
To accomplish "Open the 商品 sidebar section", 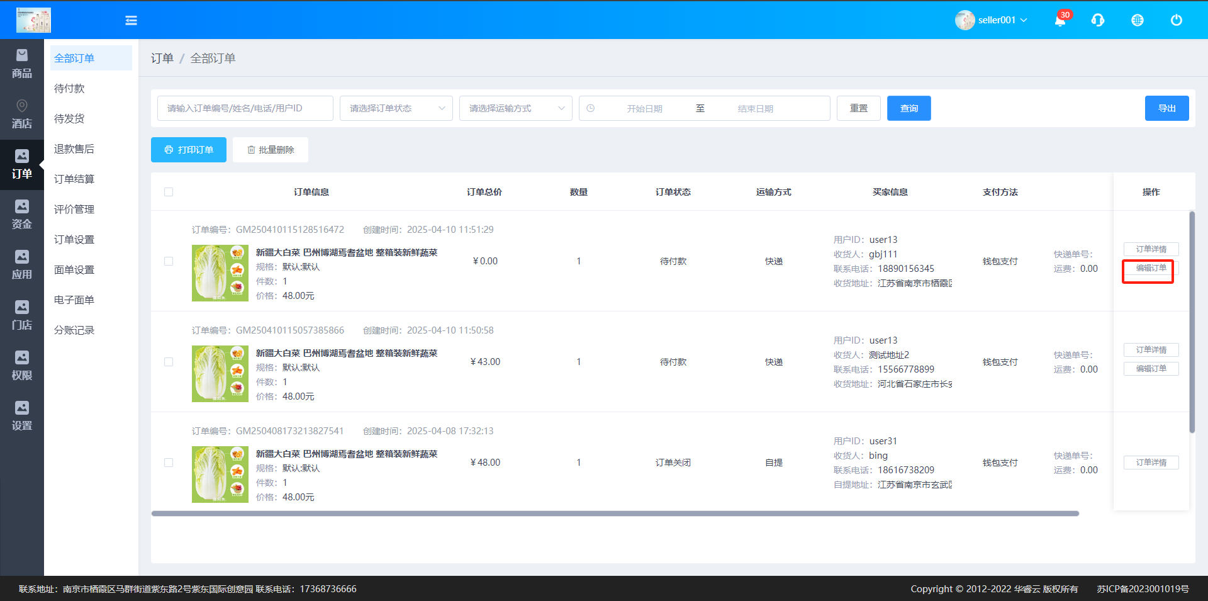I will 22,64.
